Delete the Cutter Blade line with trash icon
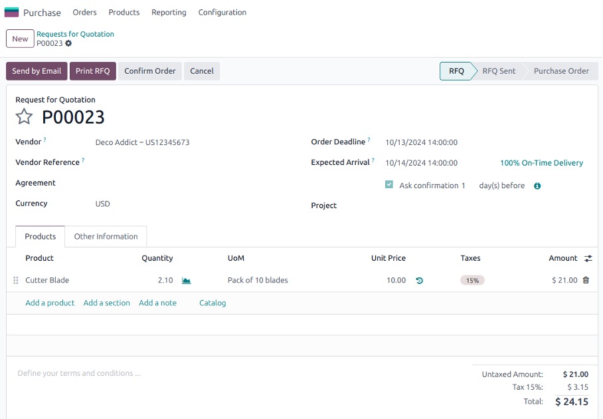The image size is (603, 419). pos(586,280)
